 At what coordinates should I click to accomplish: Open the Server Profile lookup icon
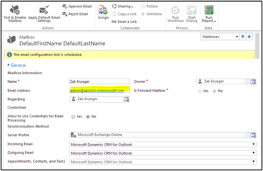click(x=253, y=135)
